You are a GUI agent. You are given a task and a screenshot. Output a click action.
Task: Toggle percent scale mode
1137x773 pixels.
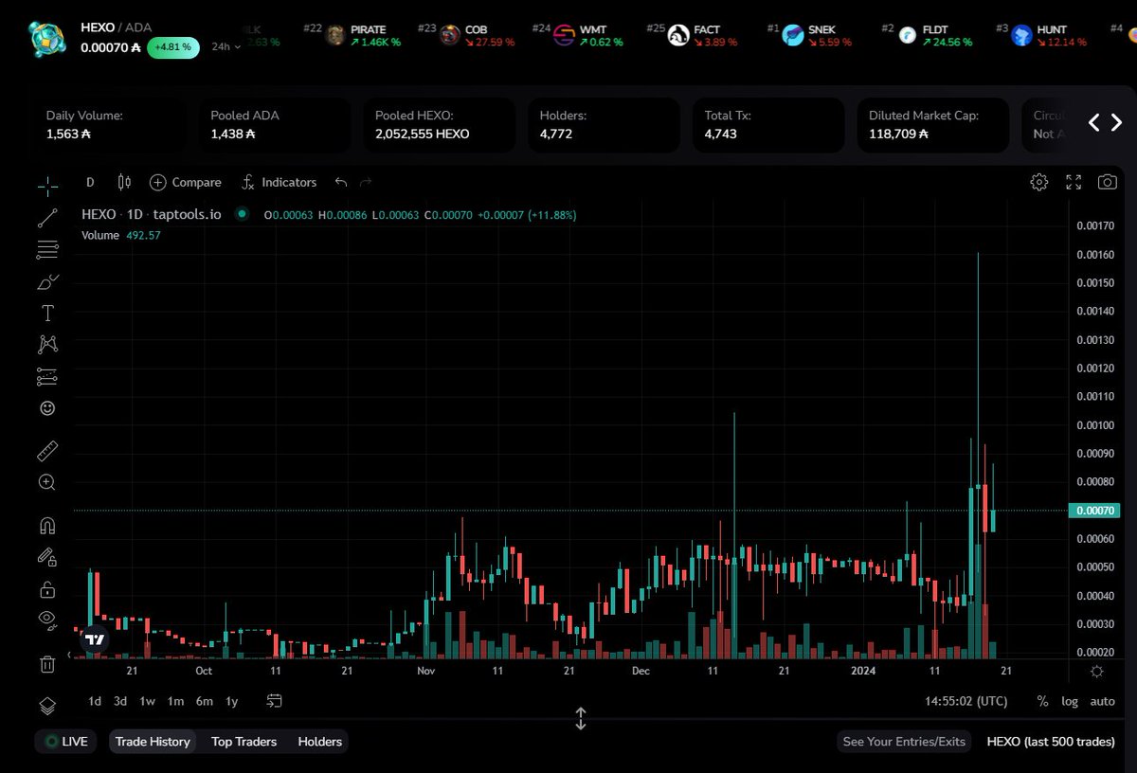(x=1043, y=701)
